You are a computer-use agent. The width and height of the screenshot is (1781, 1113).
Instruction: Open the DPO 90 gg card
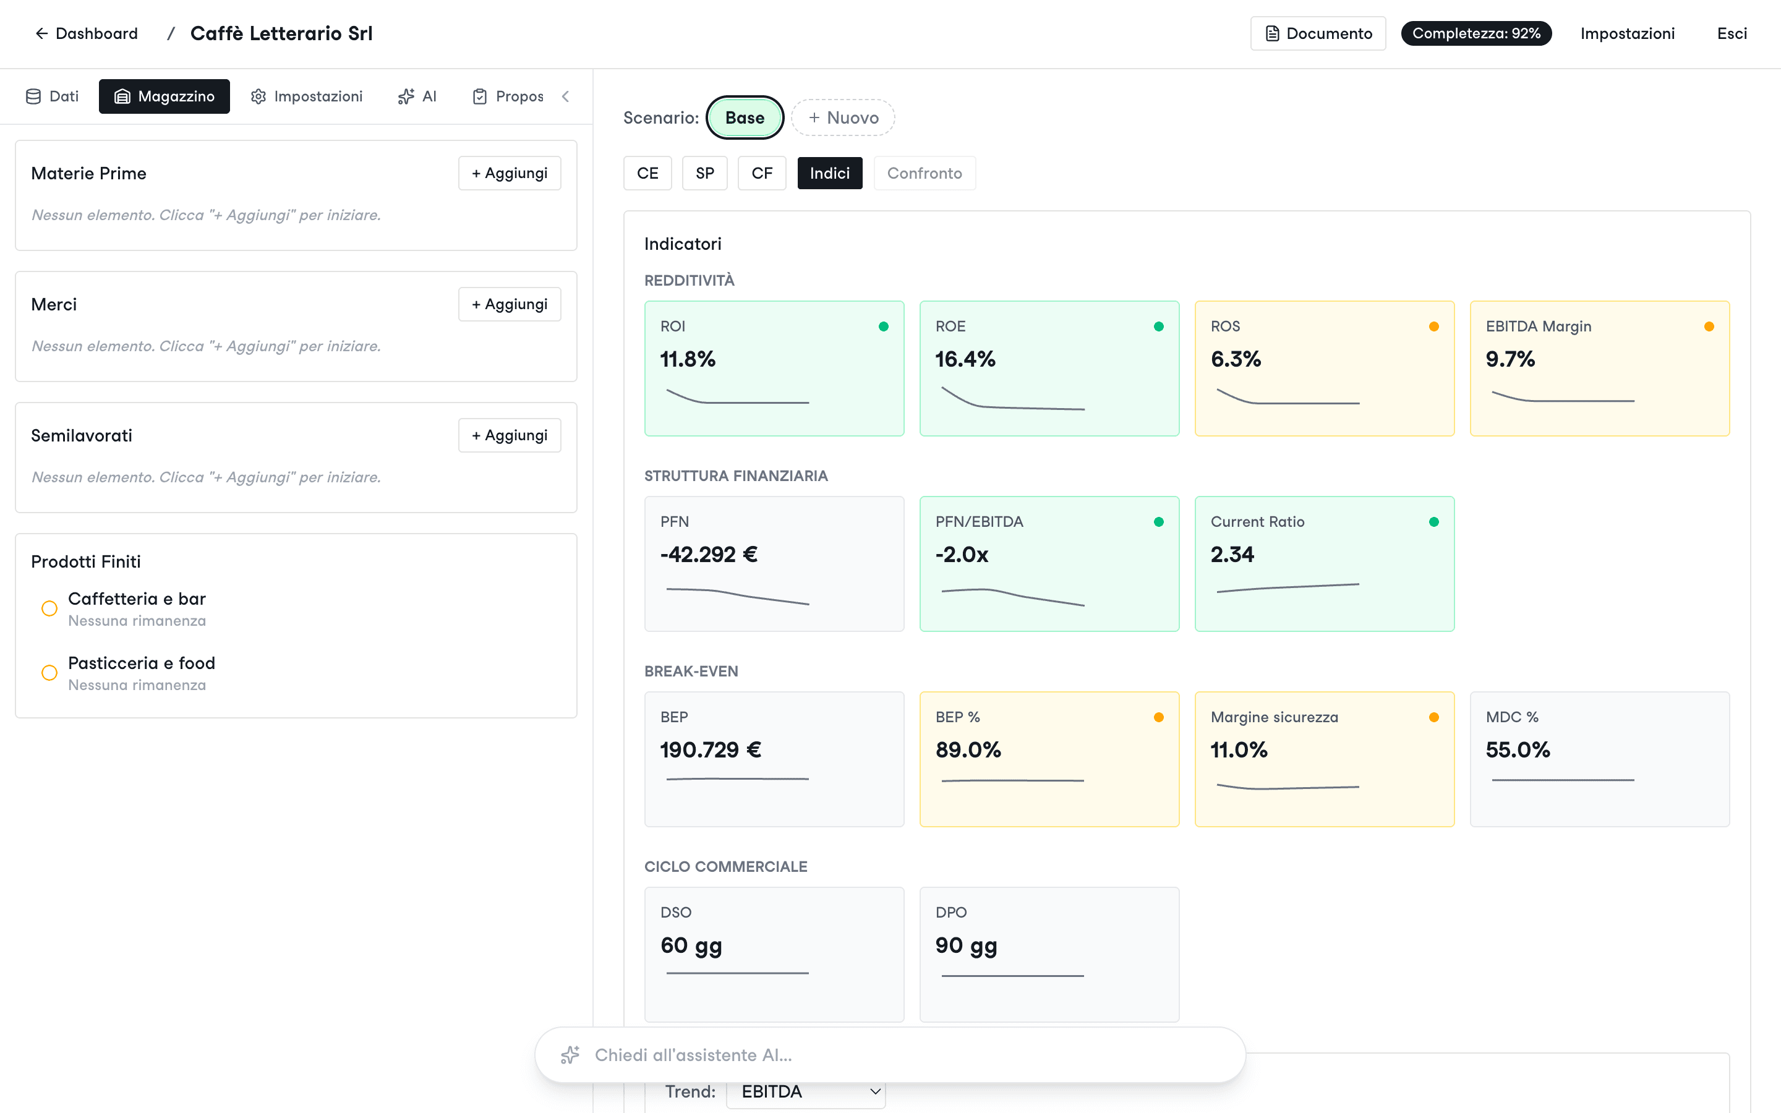pos(1049,955)
